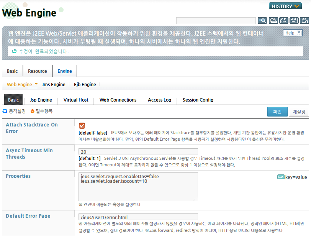Image resolution: width=311 pixels, height=238 pixels.
Task: Open the Web Connections sub-tab
Action: tap(118, 100)
